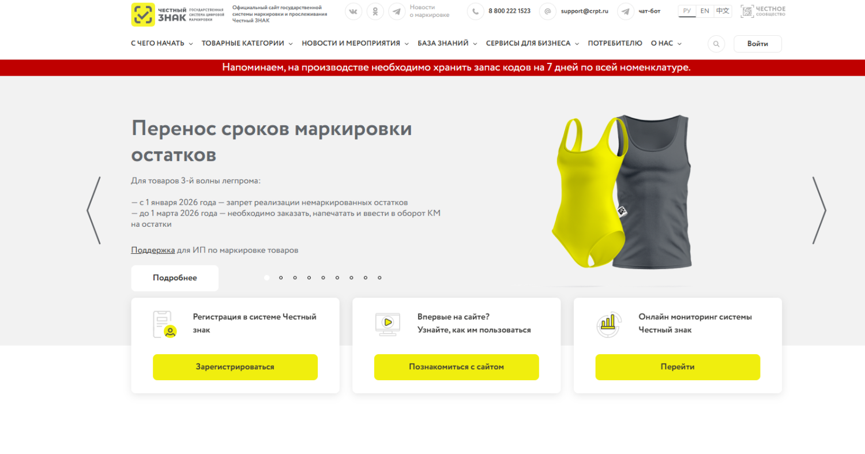Open the Odnoklassniki social icon
The height and width of the screenshot is (454, 865).
(375, 12)
